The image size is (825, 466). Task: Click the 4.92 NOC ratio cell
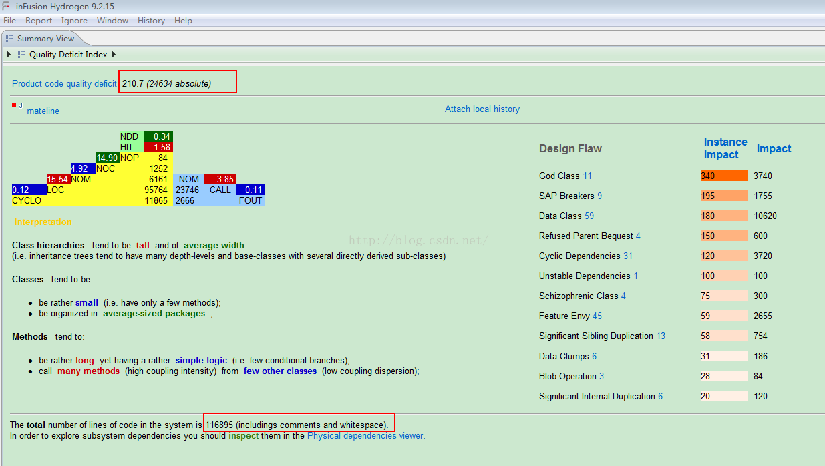pyautogui.click(x=83, y=168)
